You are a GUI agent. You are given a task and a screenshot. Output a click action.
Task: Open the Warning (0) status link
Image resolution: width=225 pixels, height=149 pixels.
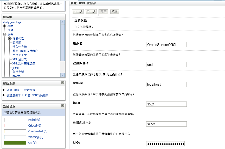36,137
